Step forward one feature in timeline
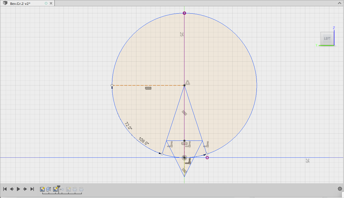This screenshot has height=198, width=344. click(x=25, y=189)
